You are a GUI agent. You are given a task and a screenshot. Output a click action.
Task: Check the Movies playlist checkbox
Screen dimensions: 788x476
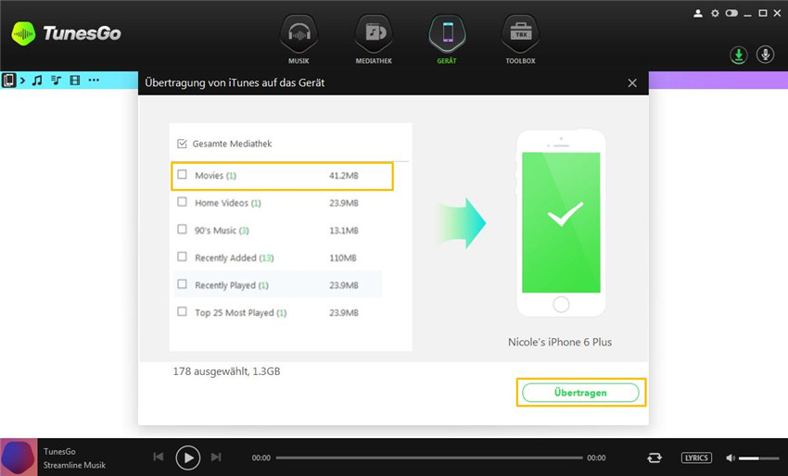(x=182, y=175)
